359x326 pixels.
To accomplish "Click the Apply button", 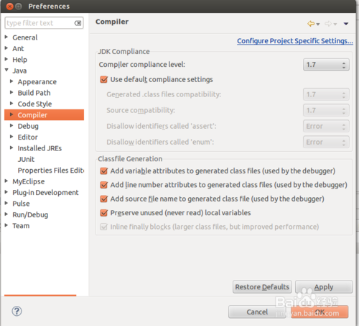I will click(324, 287).
